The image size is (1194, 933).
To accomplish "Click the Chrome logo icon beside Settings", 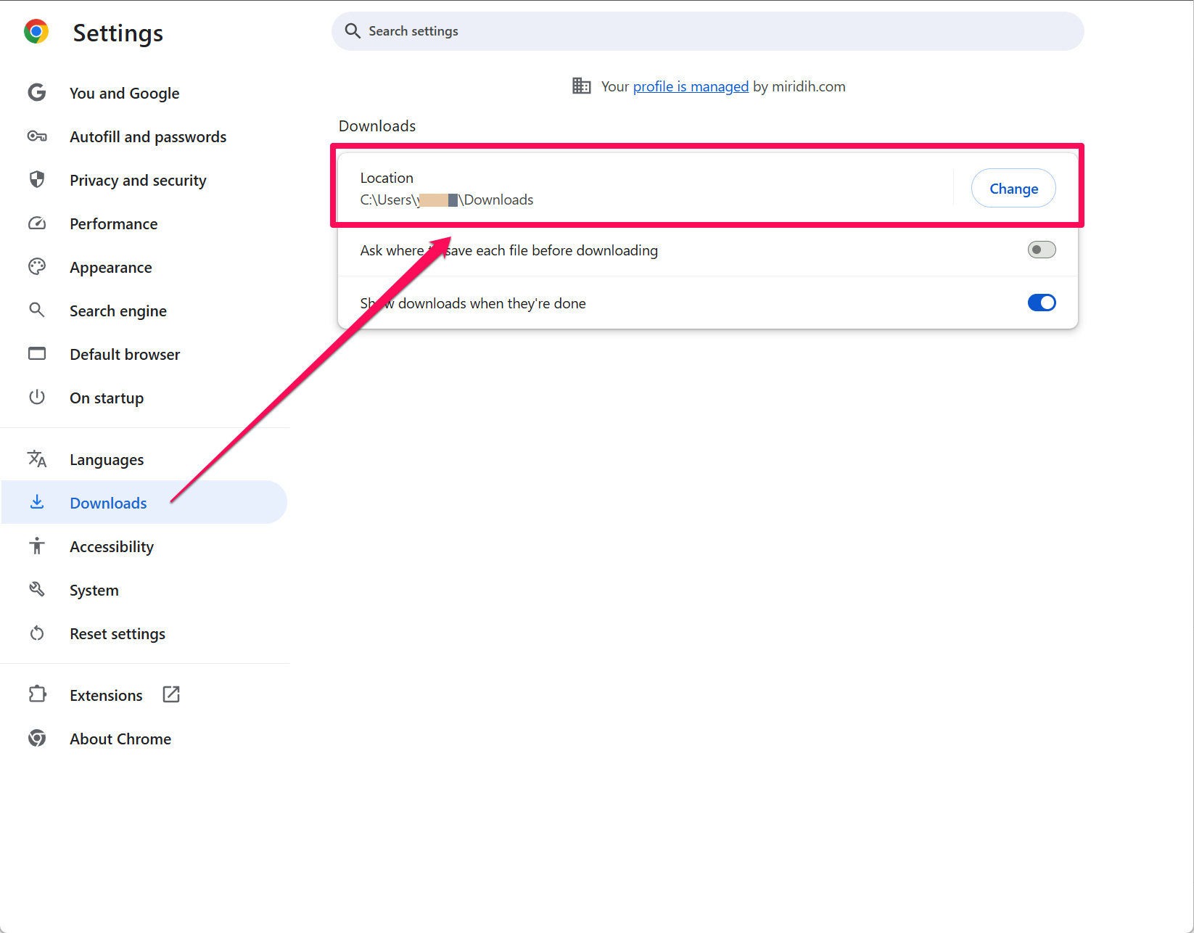I will 36,32.
